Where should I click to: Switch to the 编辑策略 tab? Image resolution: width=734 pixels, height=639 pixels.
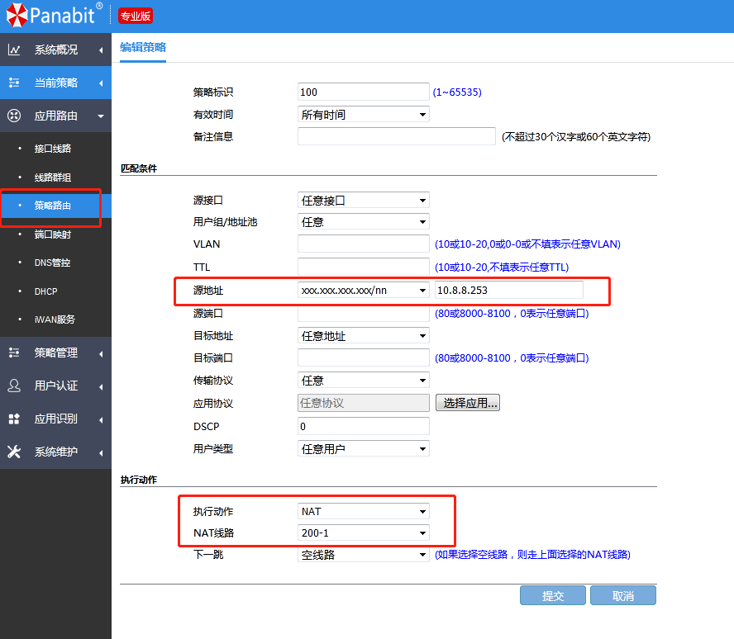coord(143,47)
